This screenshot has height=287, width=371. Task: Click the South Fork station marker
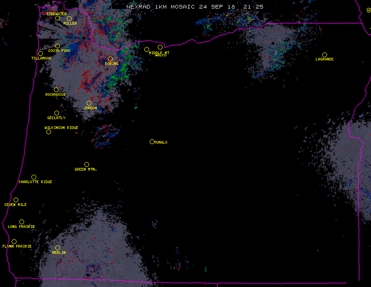57,46
